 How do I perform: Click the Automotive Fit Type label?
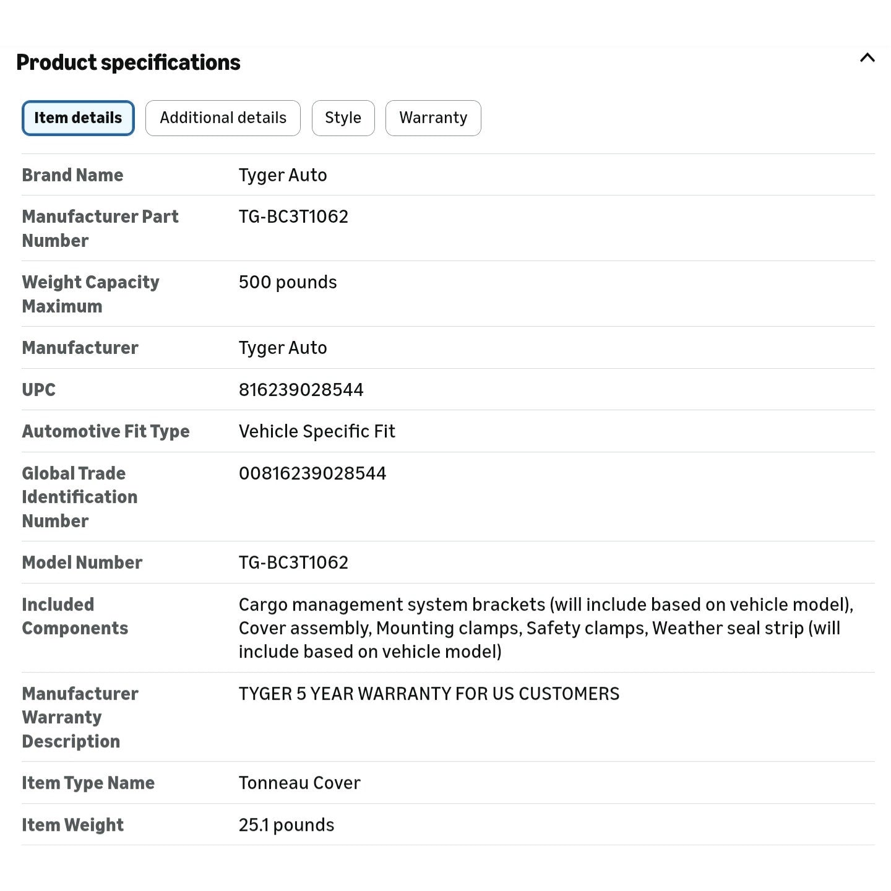(106, 431)
